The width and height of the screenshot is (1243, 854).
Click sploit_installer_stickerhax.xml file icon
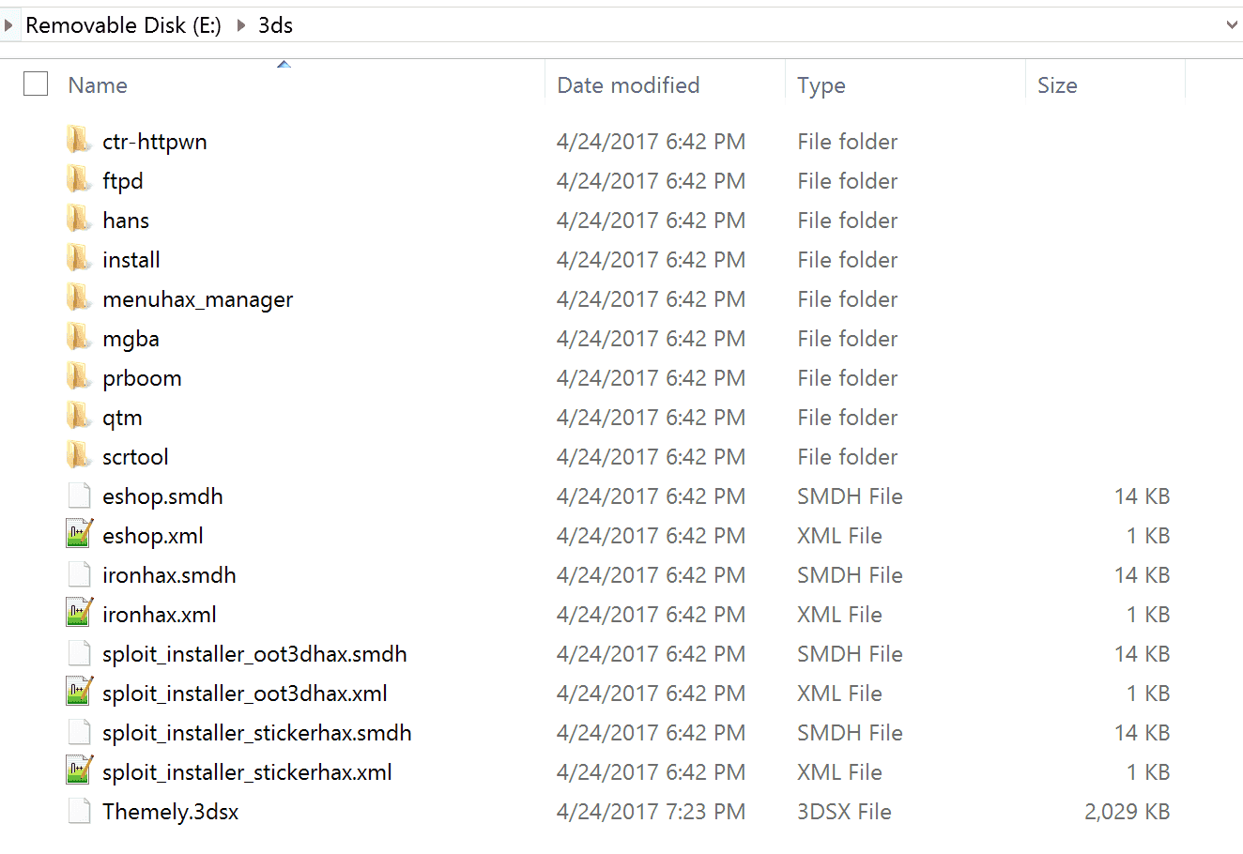(79, 771)
